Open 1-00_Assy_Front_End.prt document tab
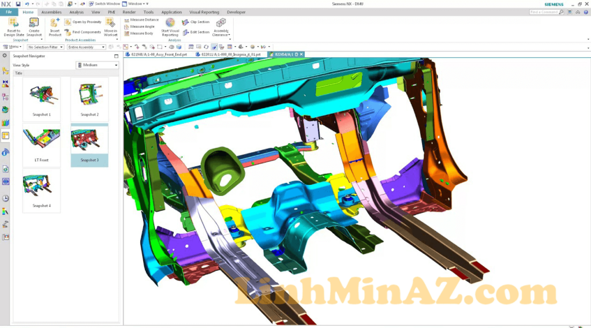The height and width of the screenshot is (328, 591). (157, 54)
